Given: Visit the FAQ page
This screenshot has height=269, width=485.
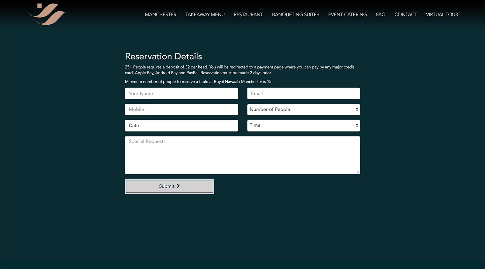Looking at the screenshot, I should point(381,14).
